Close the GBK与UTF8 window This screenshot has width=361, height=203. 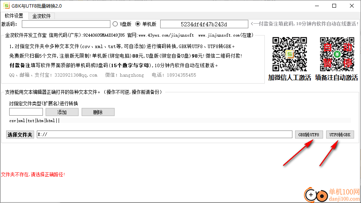pyautogui.click(x=351, y=6)
